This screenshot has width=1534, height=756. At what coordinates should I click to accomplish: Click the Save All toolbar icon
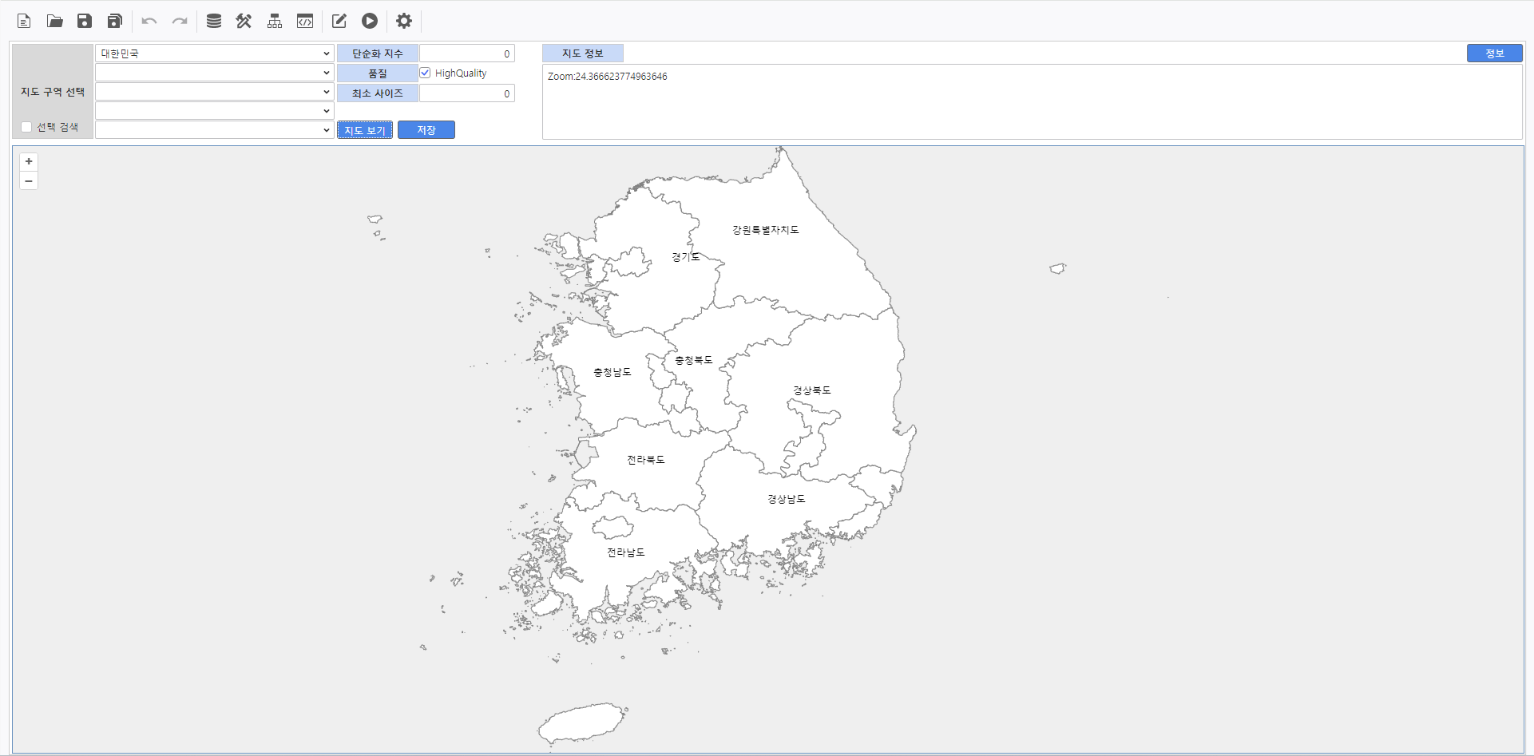point(115,21)
